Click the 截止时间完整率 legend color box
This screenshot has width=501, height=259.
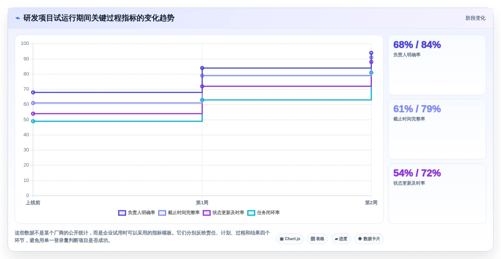tap(162, 213)
